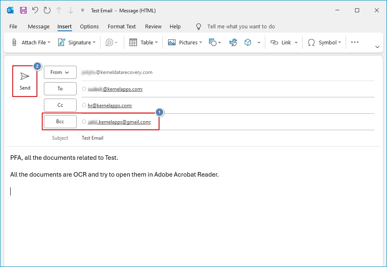The height and width of the screenshot is (267, 387).
Task: Open Customize Quick Access Toolbar dropdown
Action: pyautogui.click(x=82, y=10)
